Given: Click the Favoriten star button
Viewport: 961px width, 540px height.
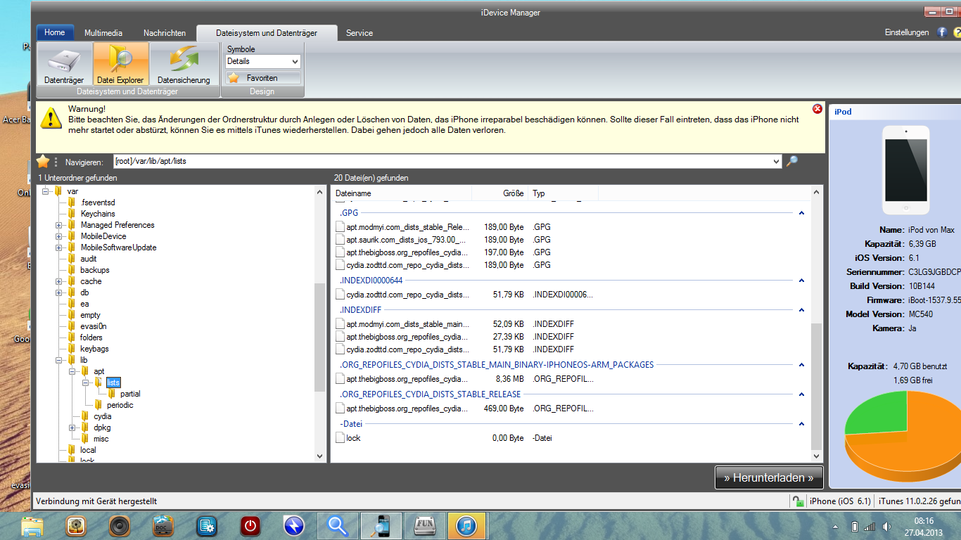Looking at the screenshot, I should pos(263,78).
